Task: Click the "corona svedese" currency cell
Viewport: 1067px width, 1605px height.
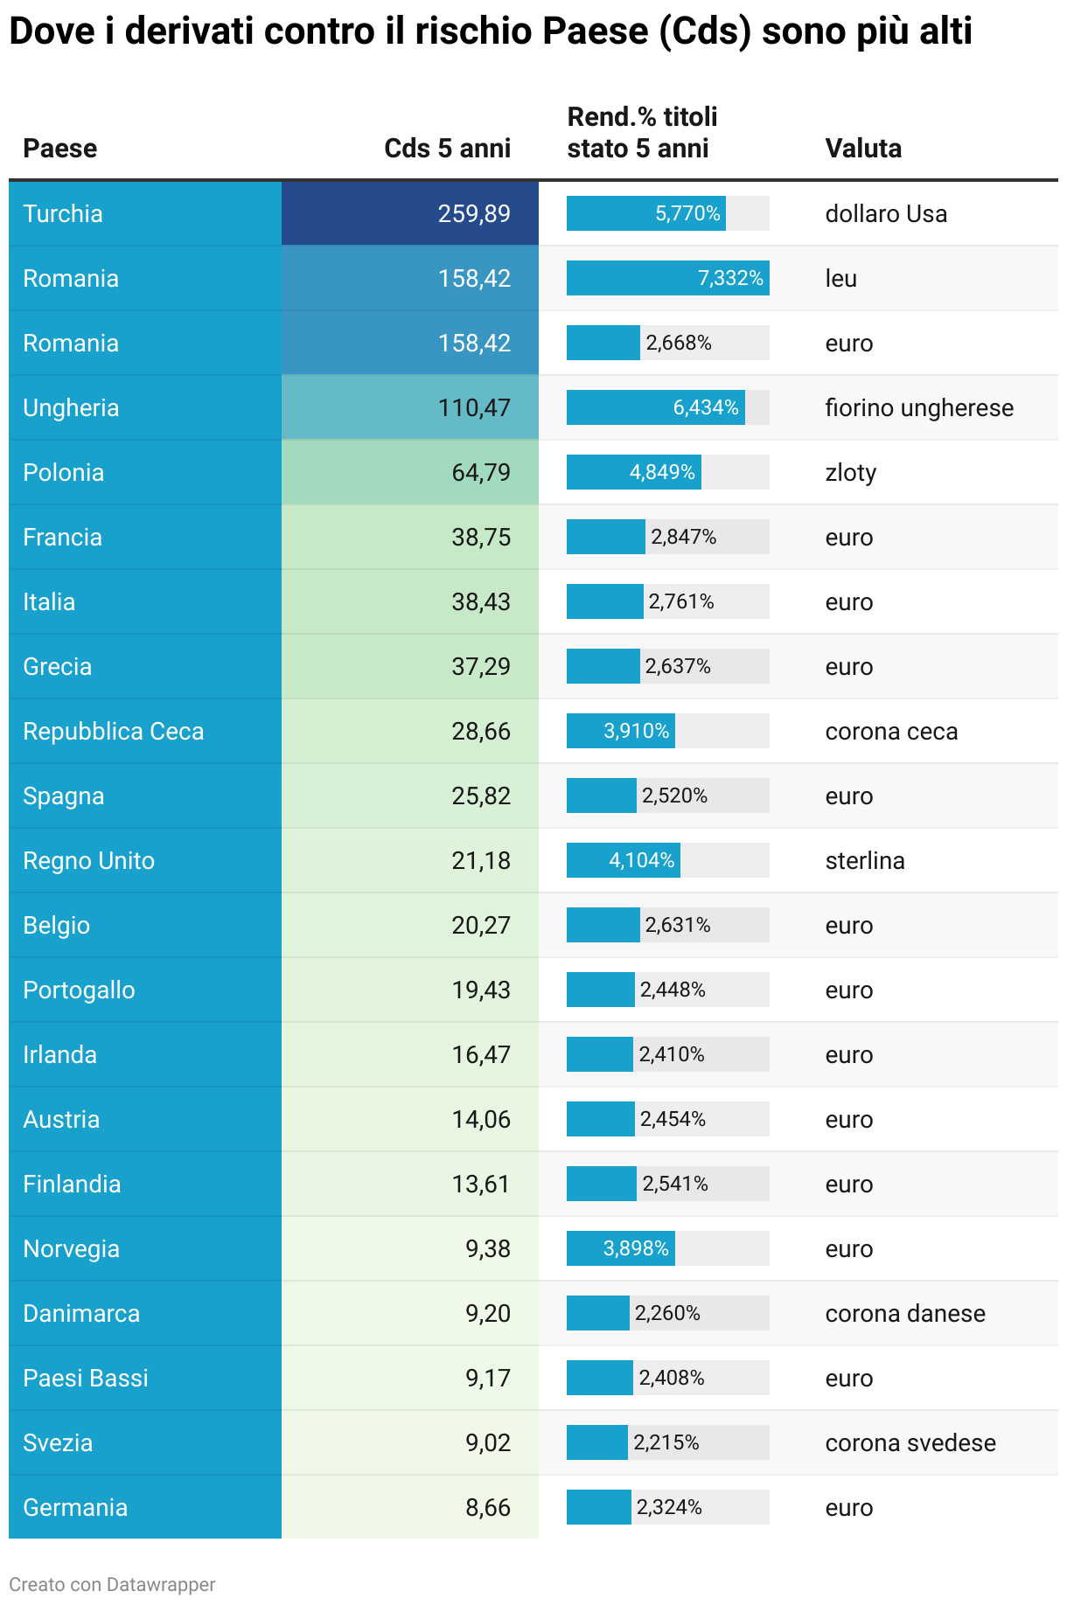Action: point(910,1442)
